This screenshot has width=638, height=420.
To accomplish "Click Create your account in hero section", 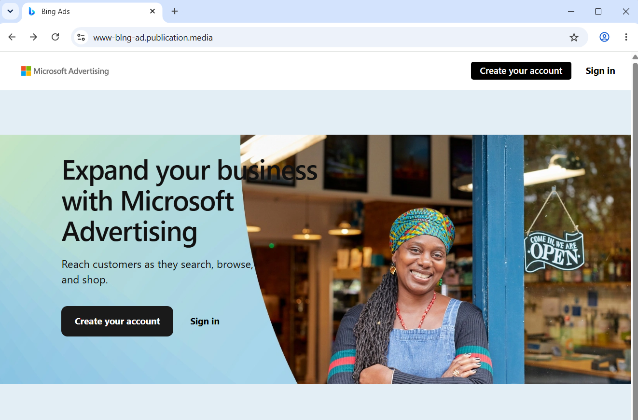I will tap(117, 321).
